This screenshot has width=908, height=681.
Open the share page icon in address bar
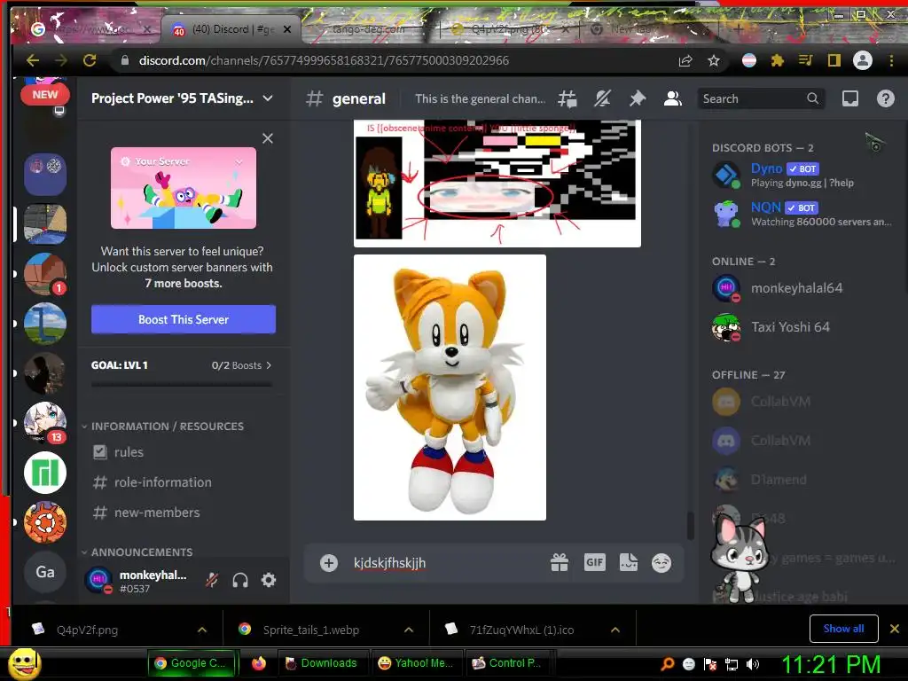[x=685, y=60]
